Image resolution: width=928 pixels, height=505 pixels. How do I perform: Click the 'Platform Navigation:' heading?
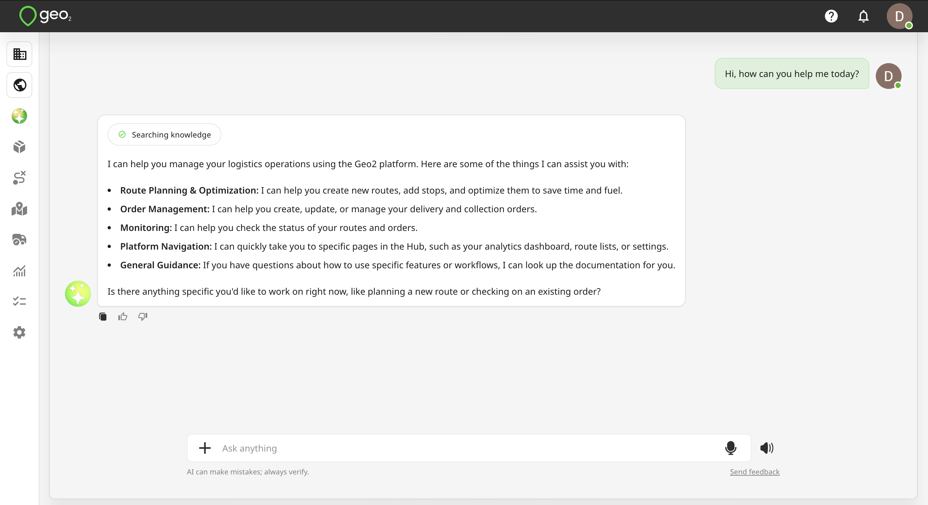pos(166,246)
